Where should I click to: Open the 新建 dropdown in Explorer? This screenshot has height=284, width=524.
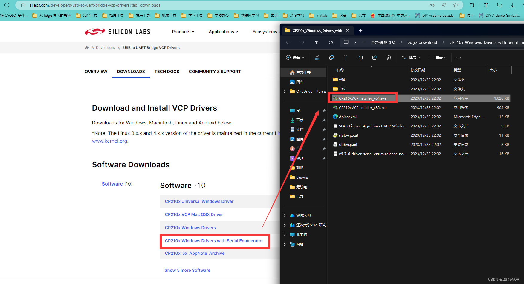(x=295, y=58)
